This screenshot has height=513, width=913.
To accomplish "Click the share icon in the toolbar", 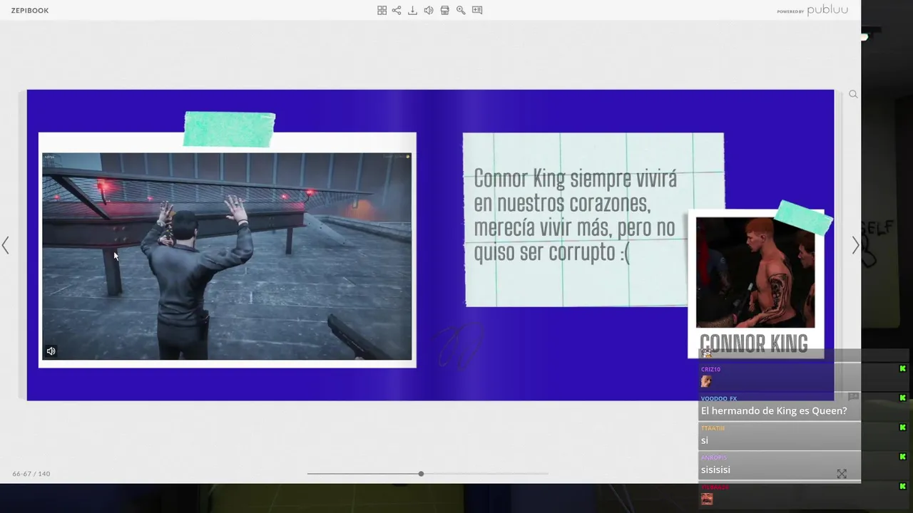I will click(x=397, y=10).
